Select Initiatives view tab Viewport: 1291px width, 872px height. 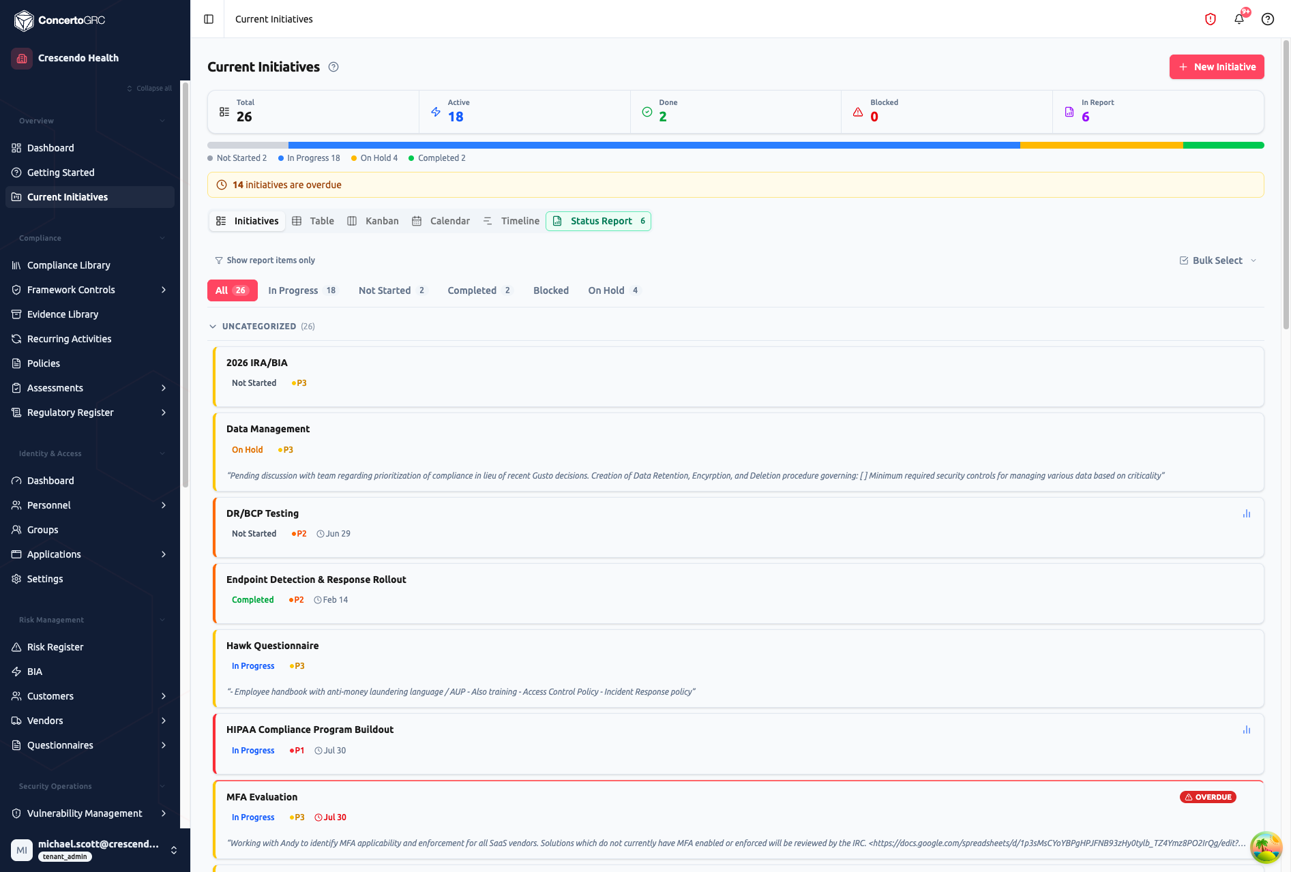248,221
